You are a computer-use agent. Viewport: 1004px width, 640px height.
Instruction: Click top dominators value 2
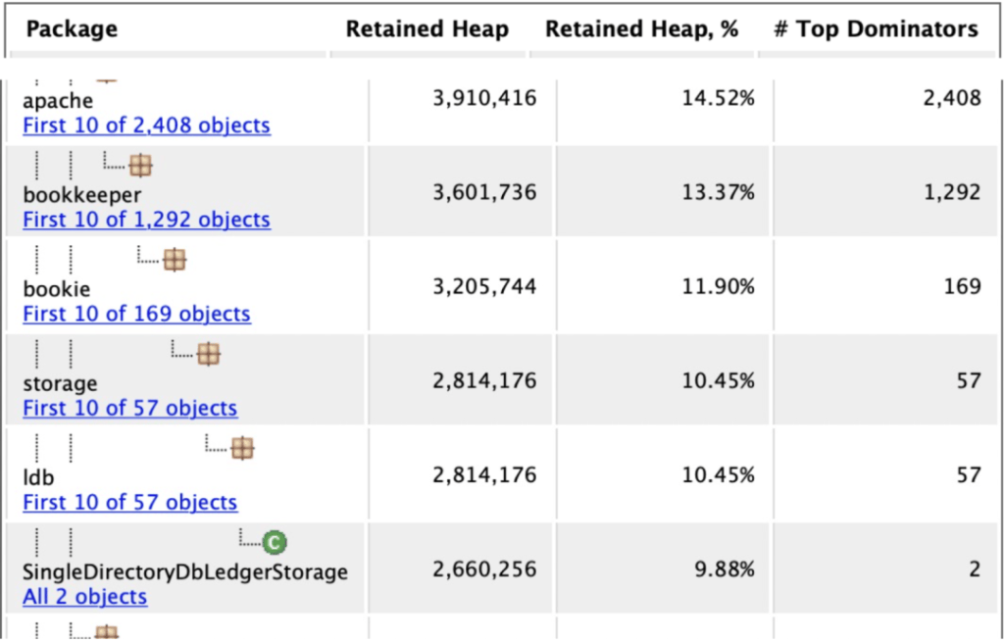click(975, 569)
